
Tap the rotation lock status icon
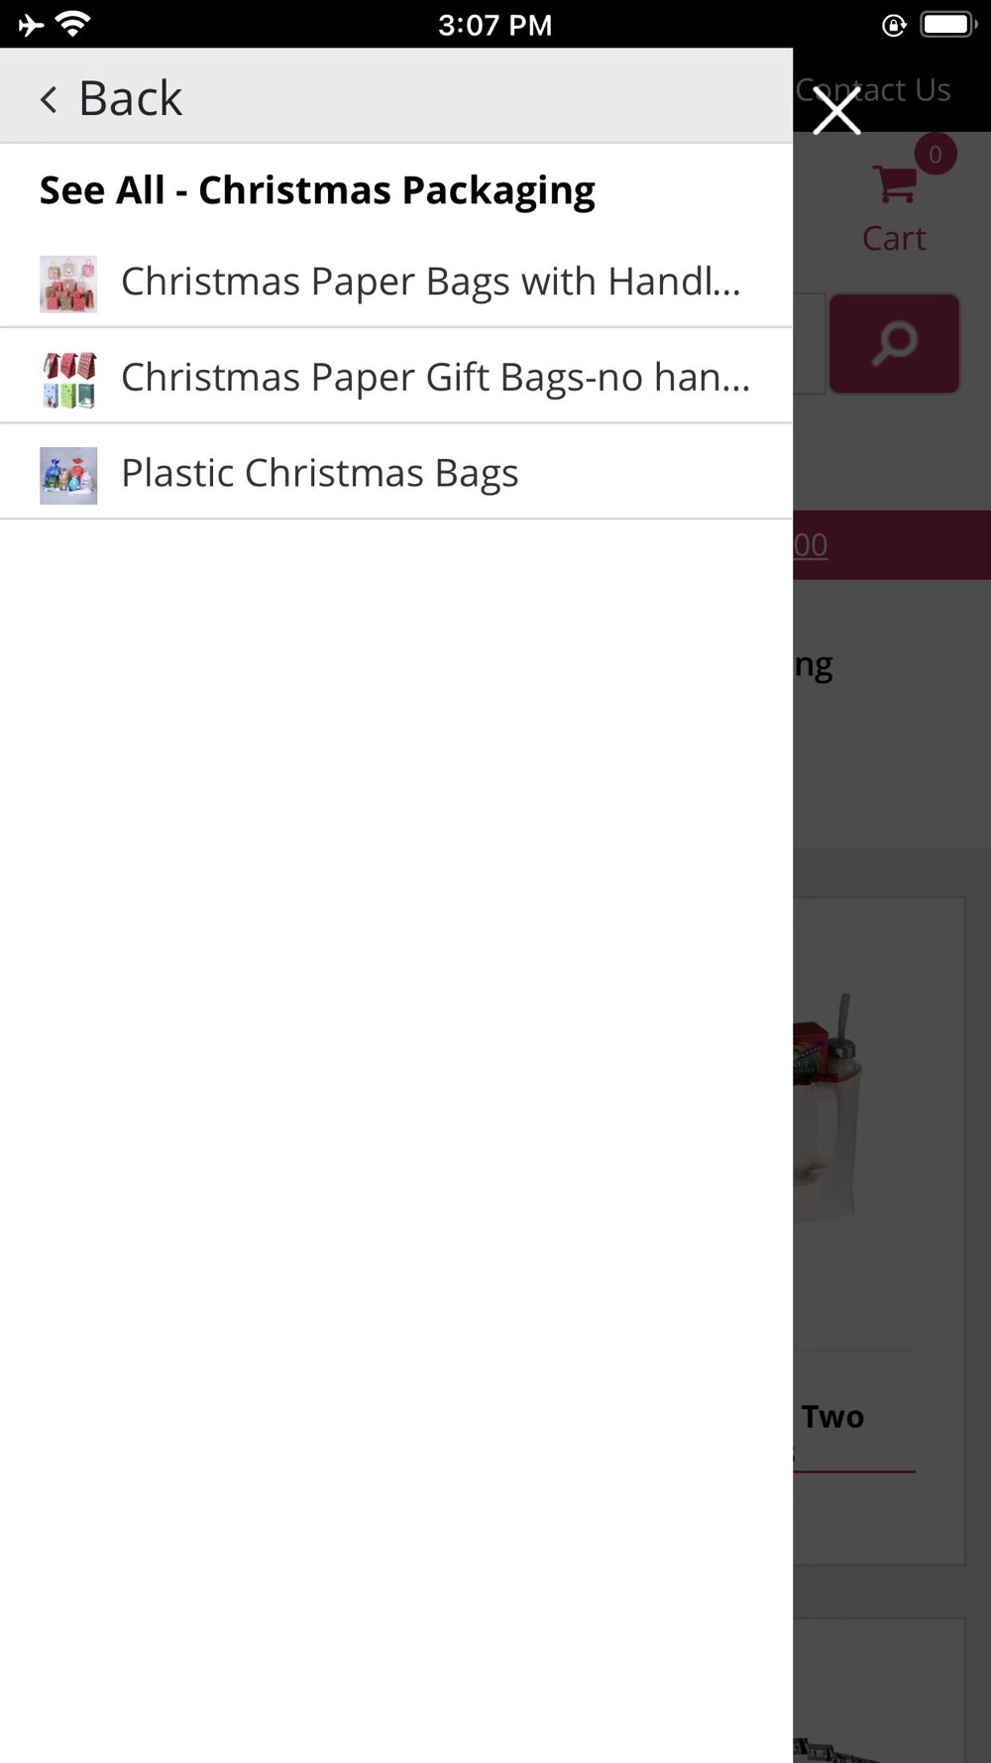pyautogui.click(x=894, y=25)
